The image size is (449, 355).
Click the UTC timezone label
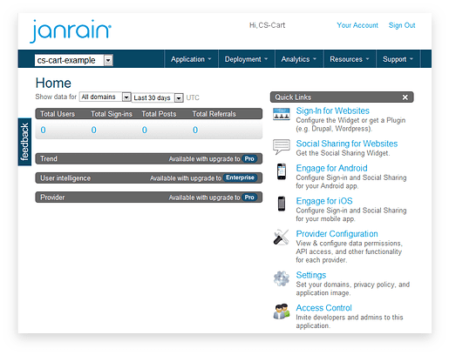pos(193,97)
